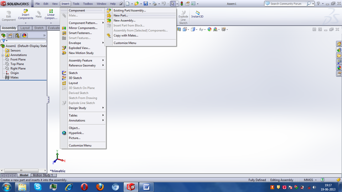The width and height of the screenshot is (342, 192).
Task: Click the Search Community Forum field
Action: [x=286, y=4]
